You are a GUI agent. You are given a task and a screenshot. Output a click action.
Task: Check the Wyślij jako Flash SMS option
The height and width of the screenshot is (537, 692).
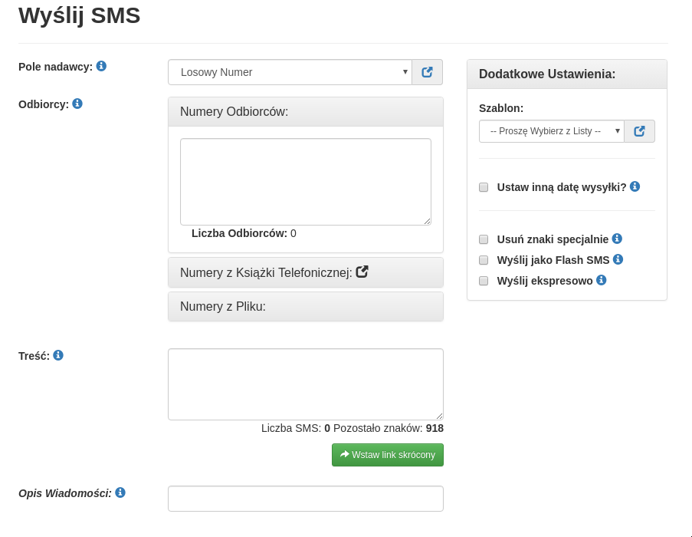(484, 260)
